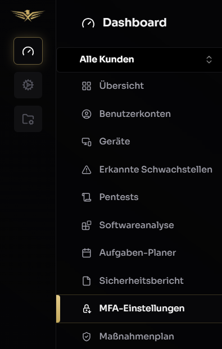Click the Dashboard header title
This screenshot has height=349, width=222.
click(x=134, y=22)
